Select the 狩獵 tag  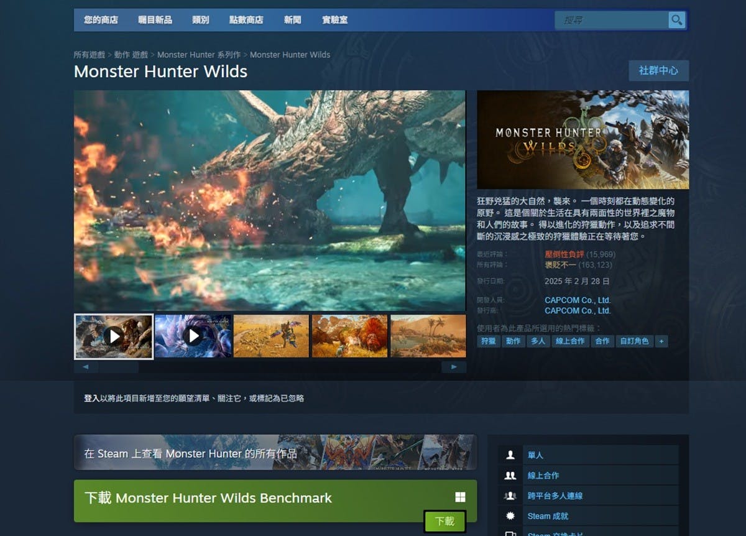(x=489, y=341)
